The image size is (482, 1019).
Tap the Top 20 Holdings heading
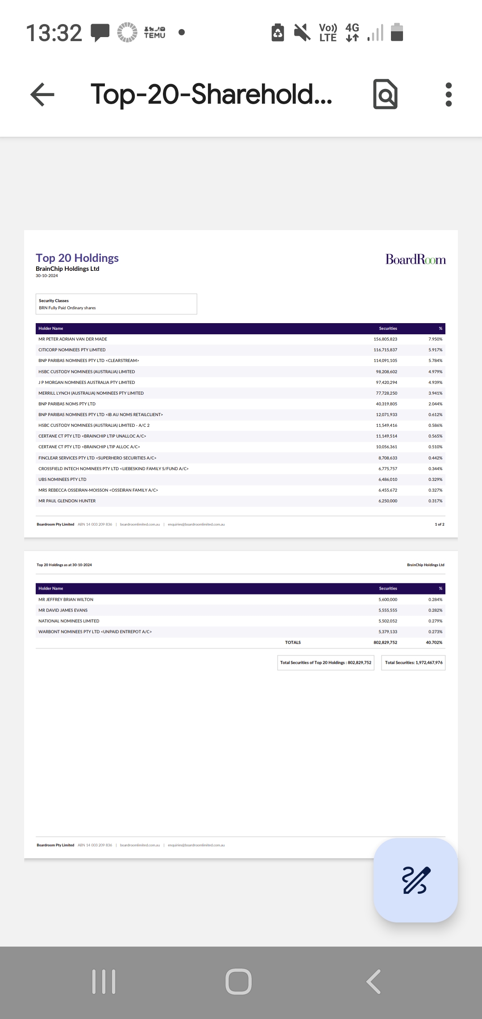pos(77,258)
